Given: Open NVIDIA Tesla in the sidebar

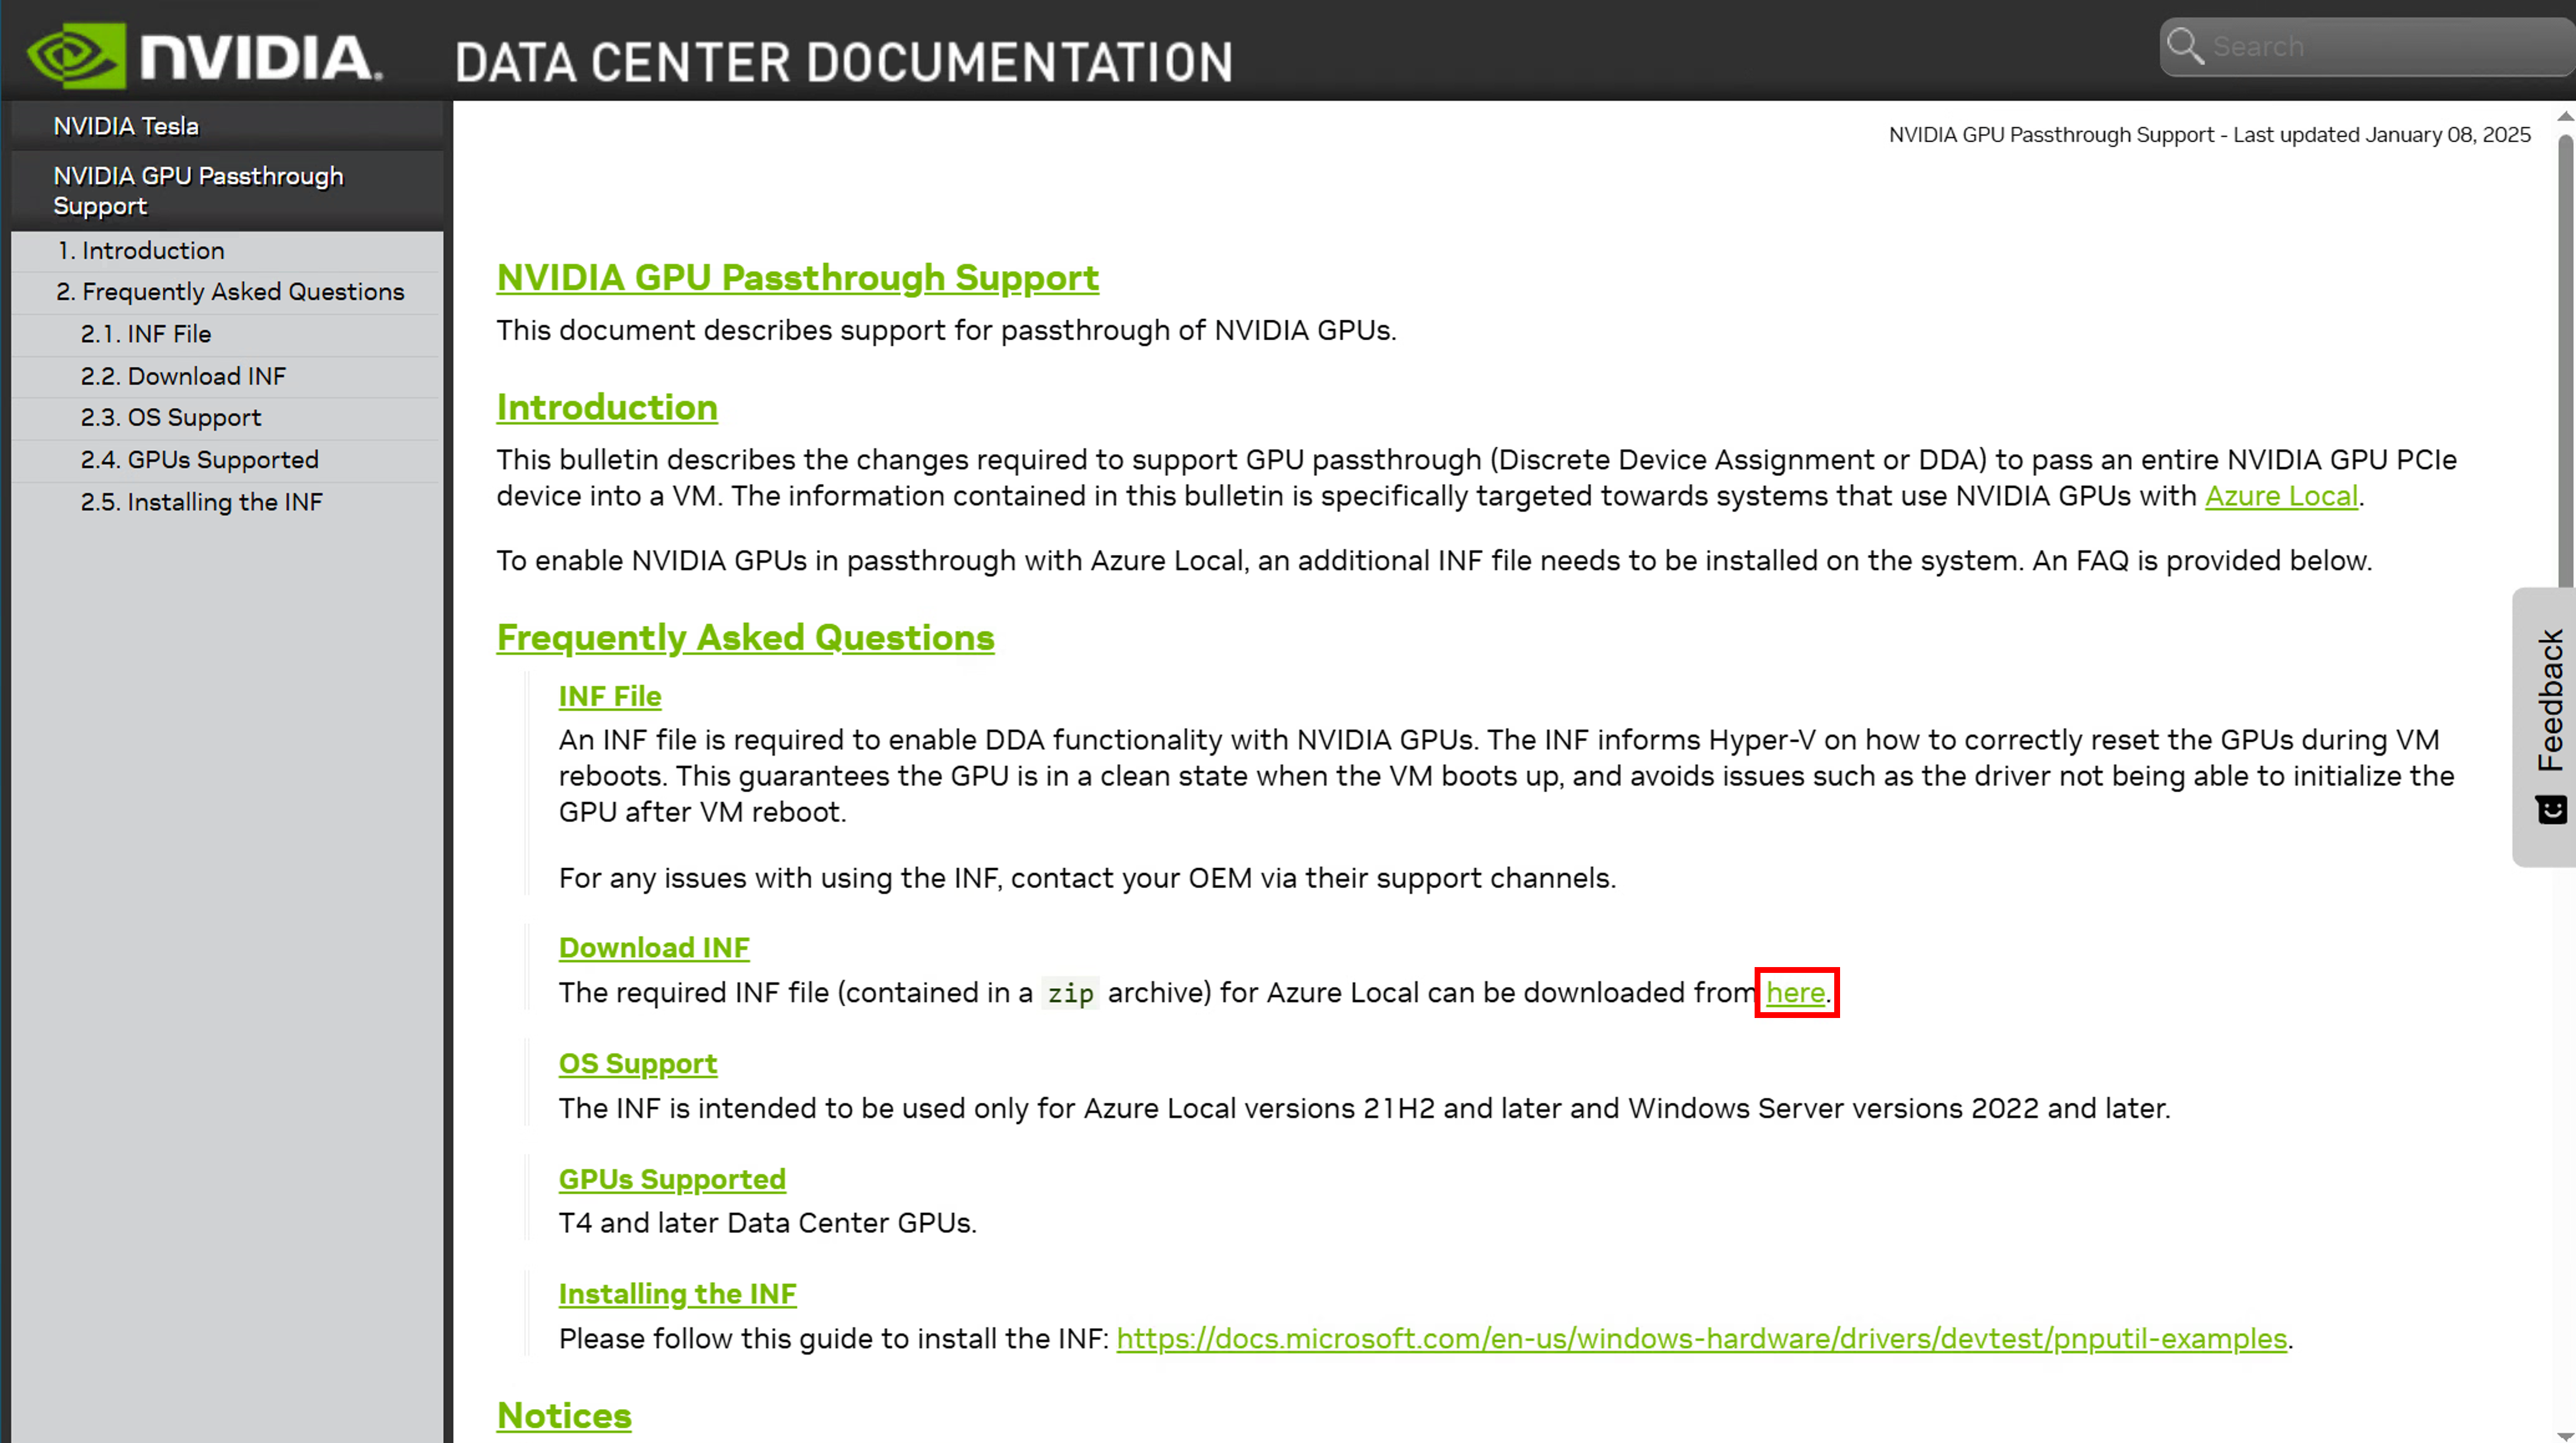Looking at the screenshot, I should [227, 126].
